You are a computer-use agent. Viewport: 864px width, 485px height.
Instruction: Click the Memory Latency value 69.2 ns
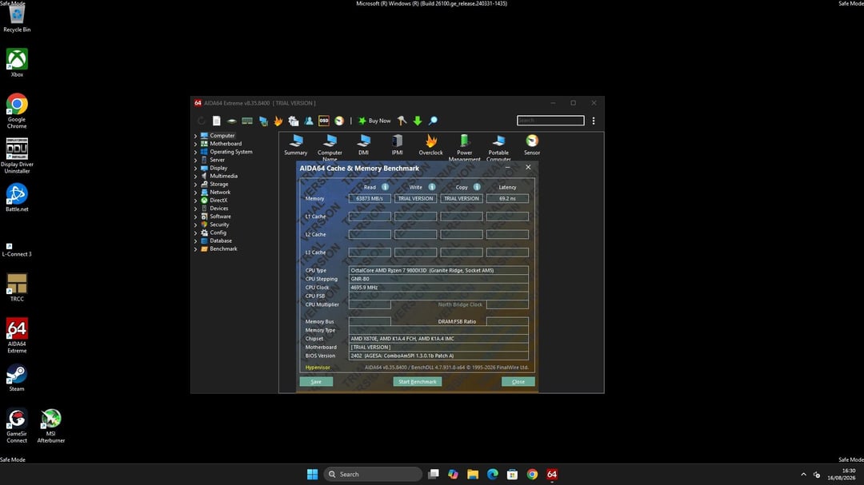coord(507,198)
